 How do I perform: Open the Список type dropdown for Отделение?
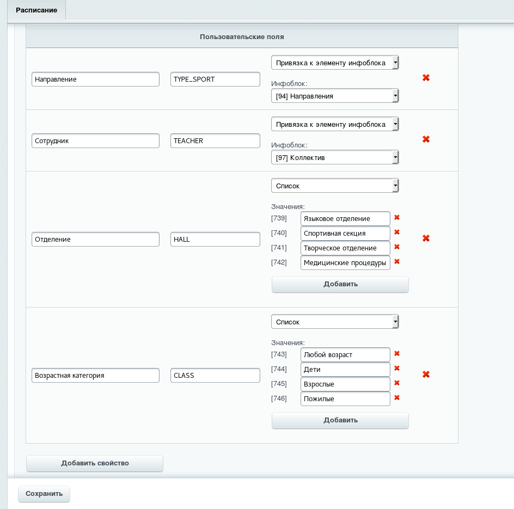[335, 186]
